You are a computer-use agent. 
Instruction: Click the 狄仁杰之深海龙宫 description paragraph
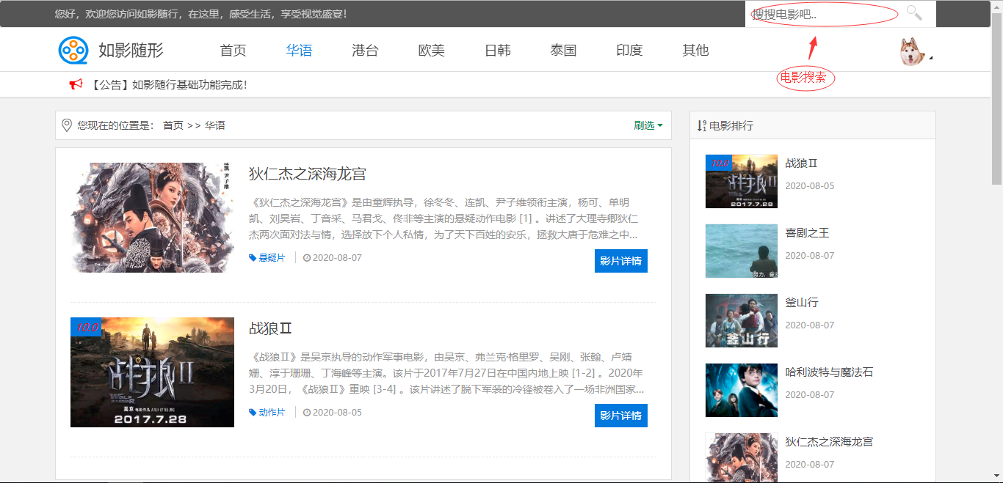click(x=444, y=218)
